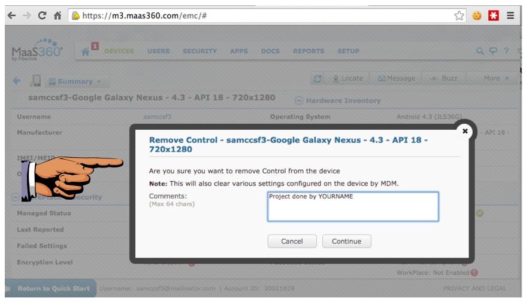Click the browser forward arrow
Screen dimensions: 526x302
tap(27, 16)
